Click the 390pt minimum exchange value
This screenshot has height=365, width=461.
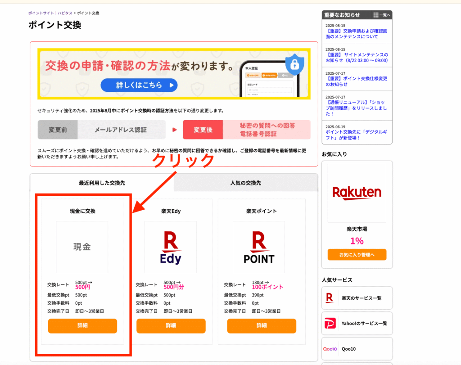[258, 295]
